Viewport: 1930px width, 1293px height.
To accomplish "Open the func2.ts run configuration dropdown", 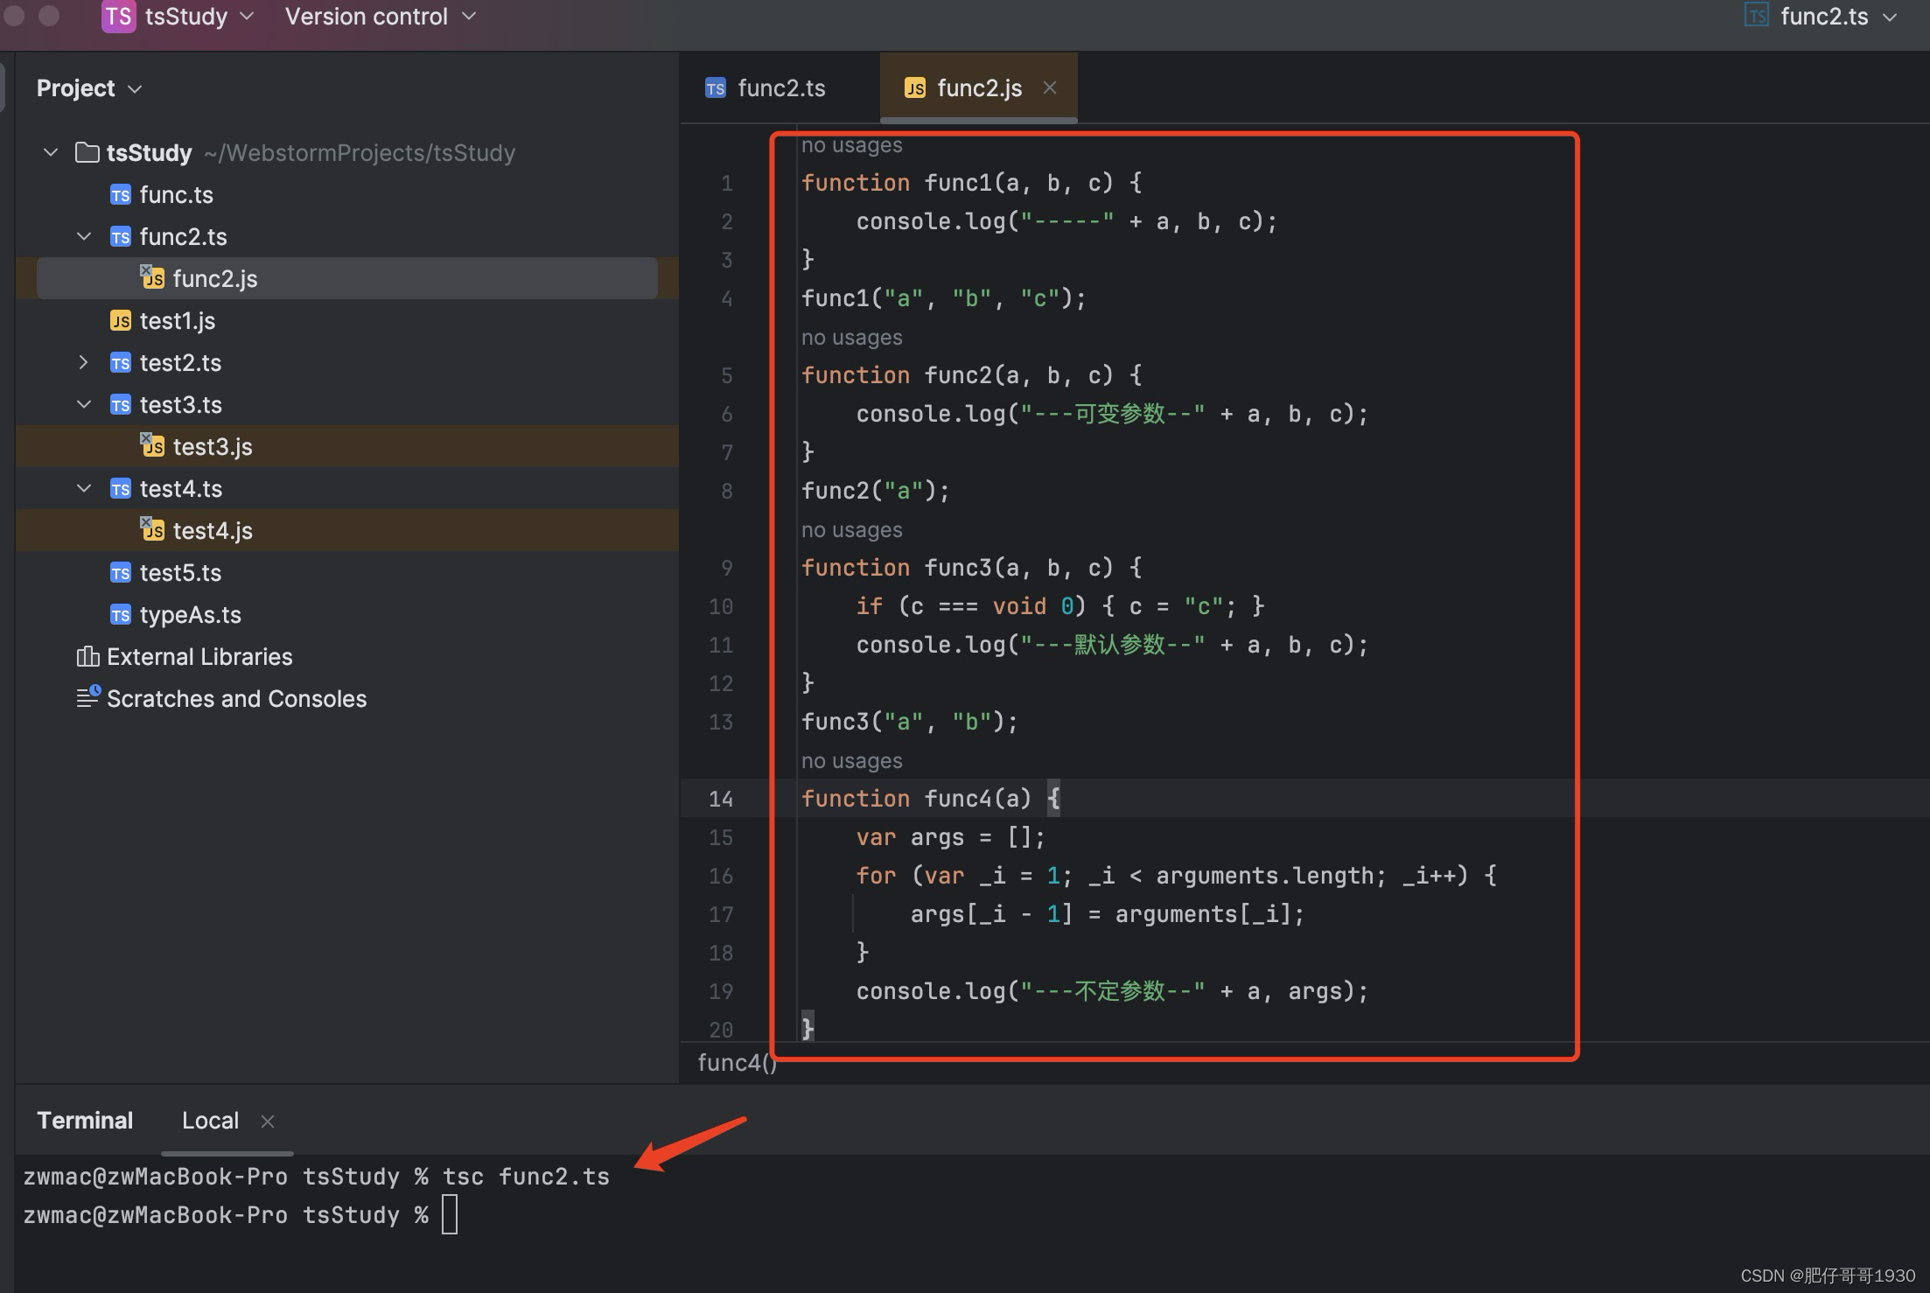I will click(1838, 17).
